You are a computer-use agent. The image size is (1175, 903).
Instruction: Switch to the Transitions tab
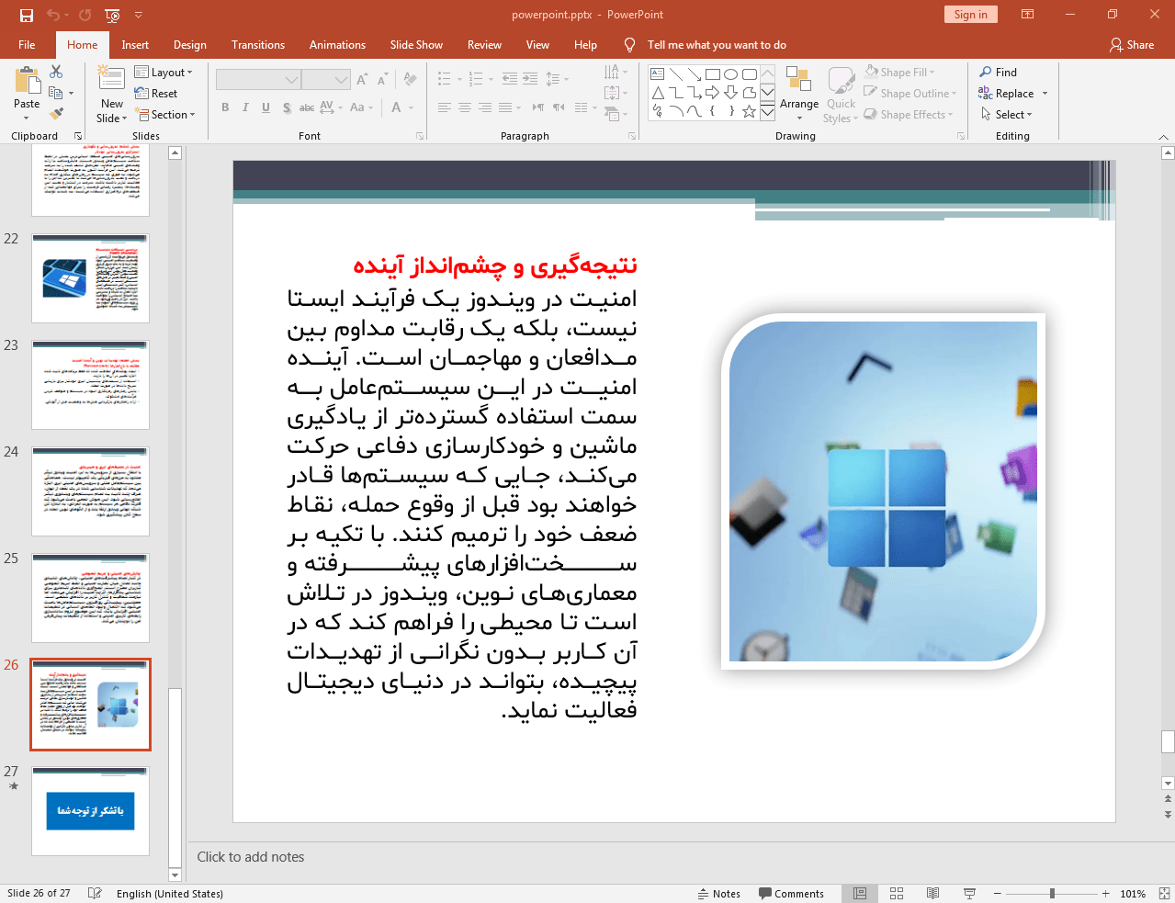[x=258, y=45]
